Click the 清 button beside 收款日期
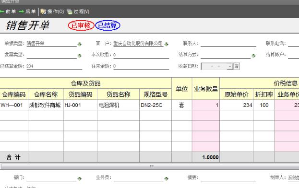 click(237, 66)
